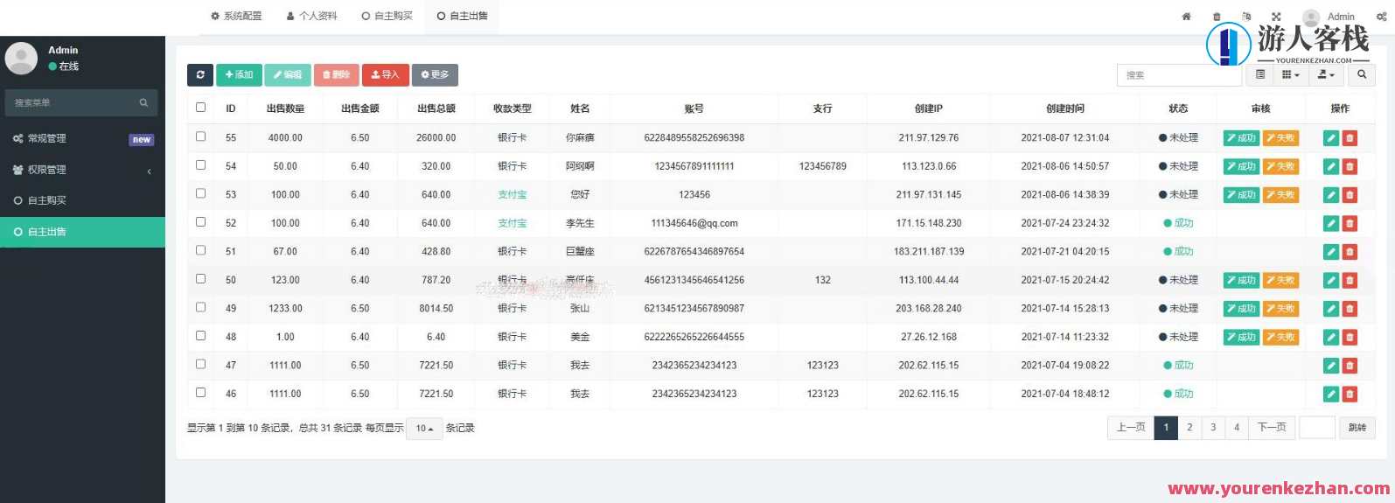Open the 个人资料 tab
This screenshot has width=1395, height=503.
pos(312,17)
